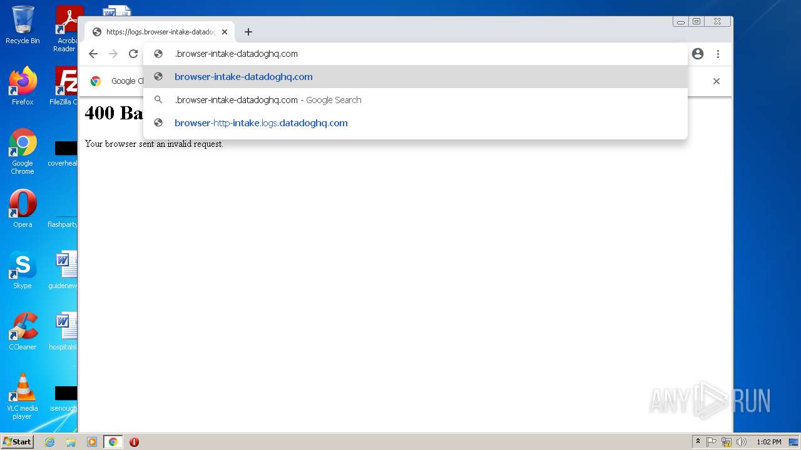The width and height of the screenshot is (801, 450).
Task: Open Skype from the desktop
Action: (x=23, y=270)
